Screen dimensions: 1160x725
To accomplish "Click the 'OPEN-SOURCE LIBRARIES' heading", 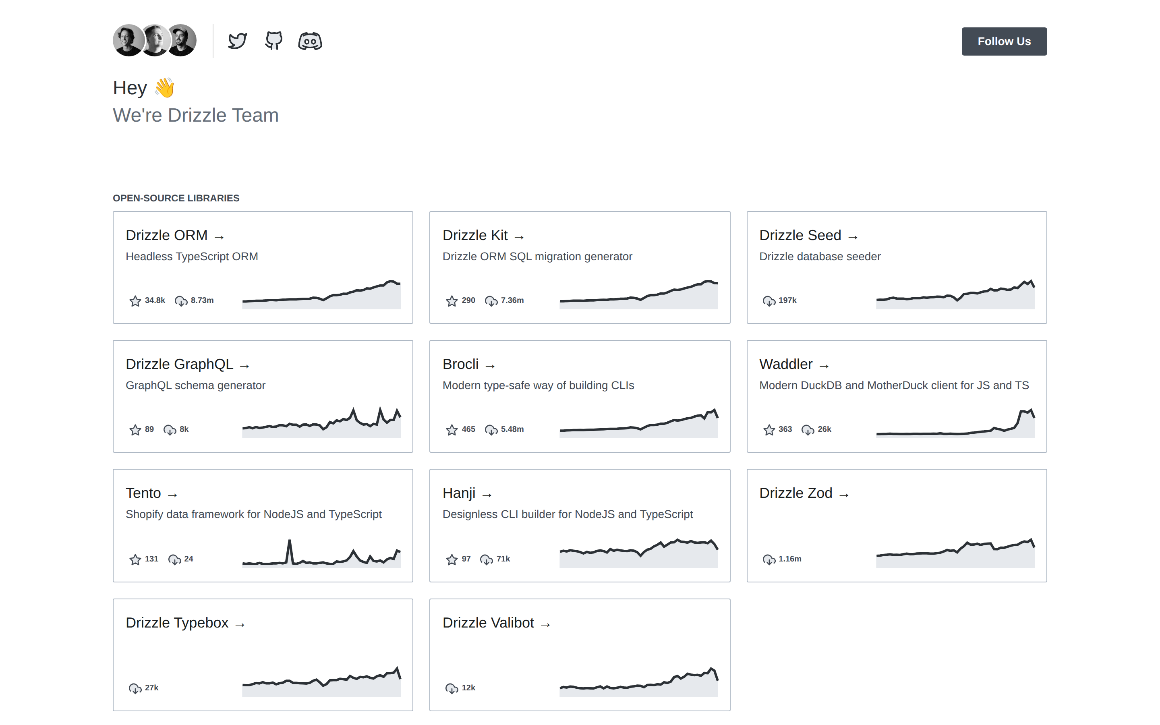I will [176, 198].
